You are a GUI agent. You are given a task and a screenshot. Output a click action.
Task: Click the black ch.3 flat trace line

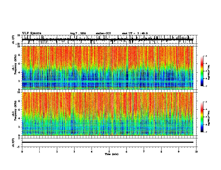(x=108, y=142)
